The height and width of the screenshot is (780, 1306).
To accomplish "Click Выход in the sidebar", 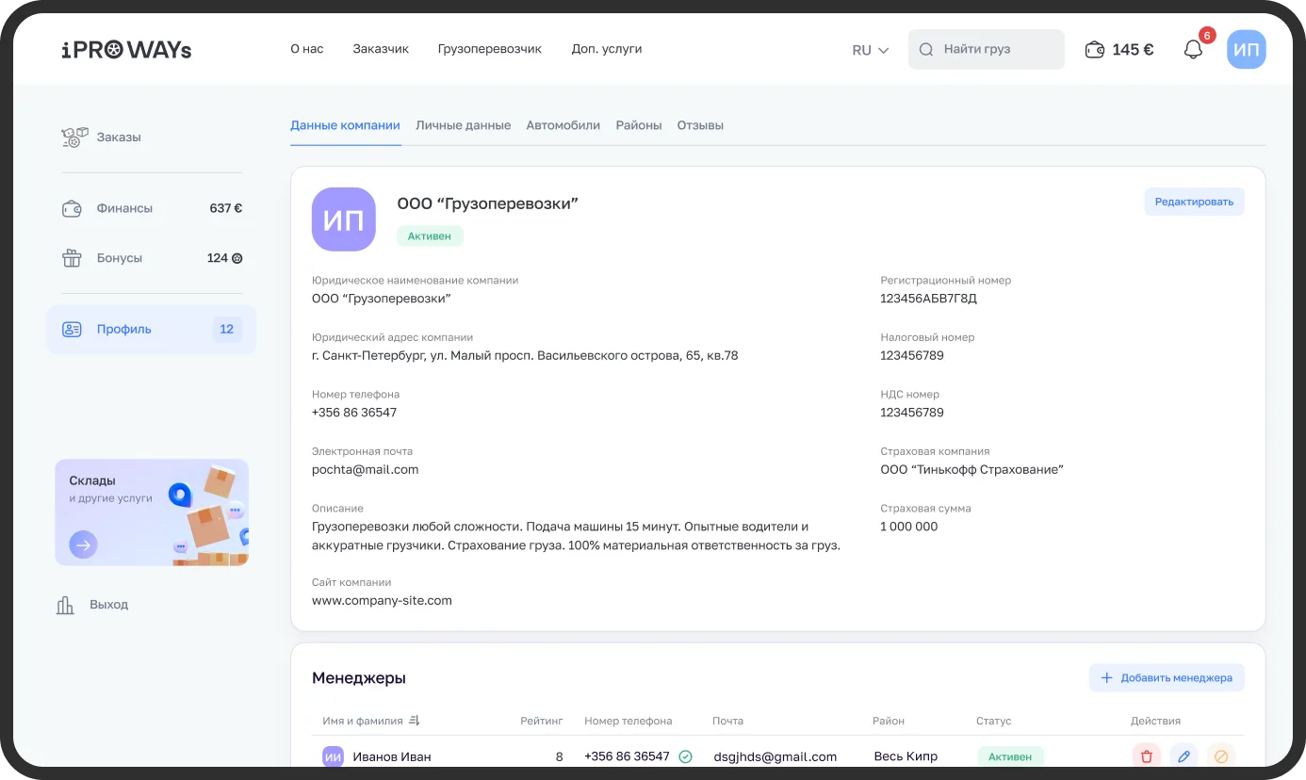I will point(108,605).
